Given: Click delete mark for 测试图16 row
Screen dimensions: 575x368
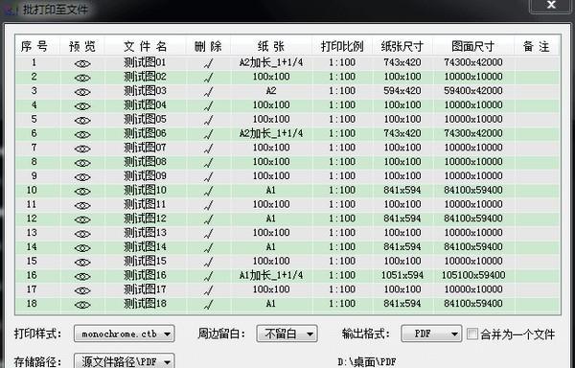Looking at the screenshot, I should point(208,276).
